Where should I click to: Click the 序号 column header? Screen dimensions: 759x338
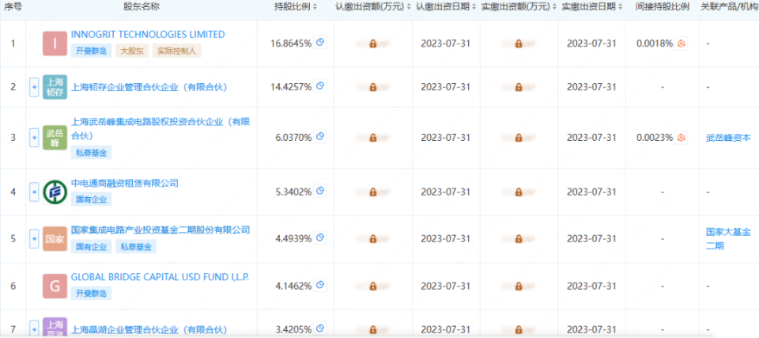(x=13, y=7)
